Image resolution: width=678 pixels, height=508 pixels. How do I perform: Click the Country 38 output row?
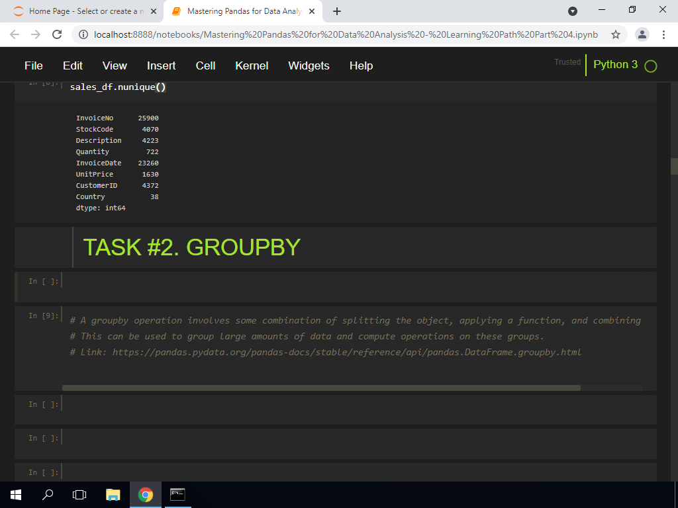point(117,196)
